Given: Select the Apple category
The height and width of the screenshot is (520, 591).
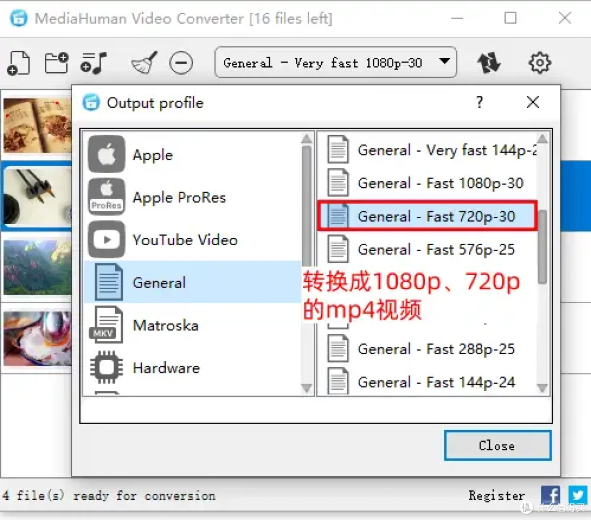Looking at the screenshot, I should tap(192, 154).
